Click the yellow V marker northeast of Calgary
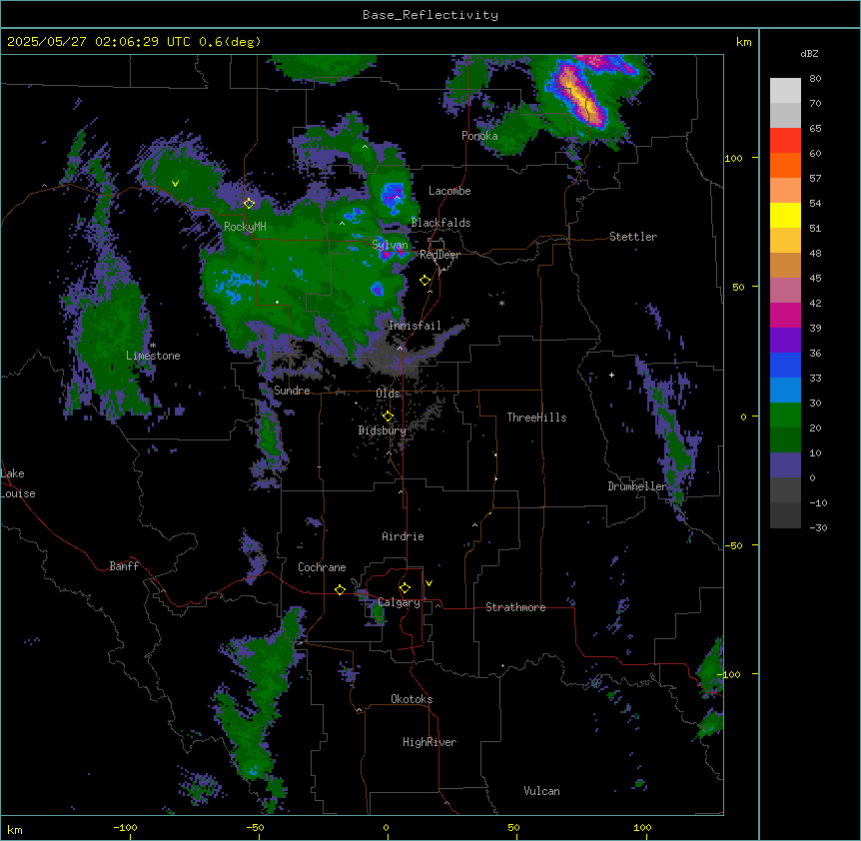The width and height of the screenshot is (861, 841). point(429,583)
